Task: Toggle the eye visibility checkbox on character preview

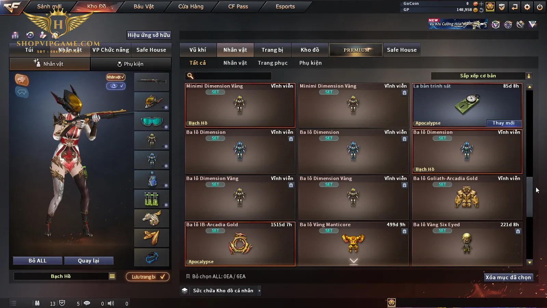Action: point(116,86)
